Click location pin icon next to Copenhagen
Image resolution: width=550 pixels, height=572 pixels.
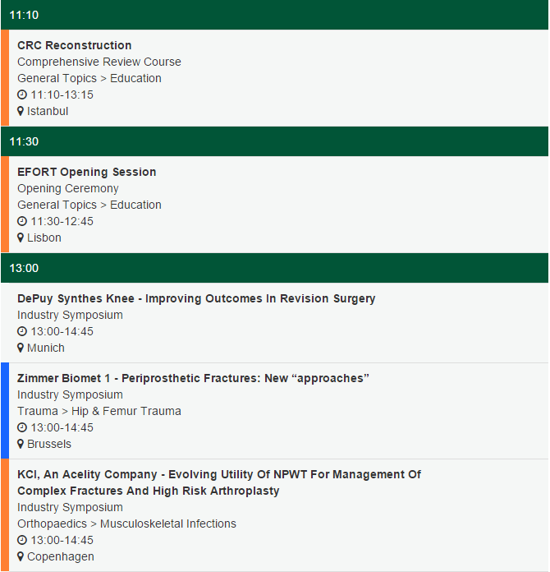(x=21, y=556)
